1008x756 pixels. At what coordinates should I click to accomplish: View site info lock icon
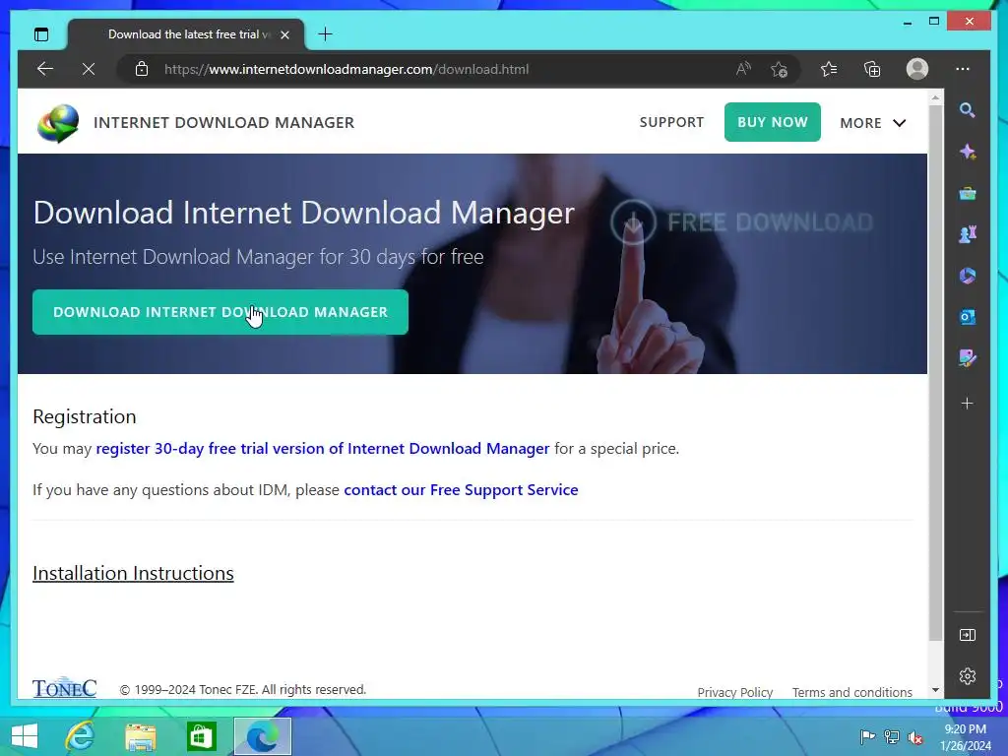click(x=142, y=69)
